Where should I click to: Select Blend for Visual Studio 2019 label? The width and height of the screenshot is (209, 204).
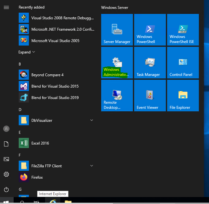pyautogui.click(x=55, y=98)
